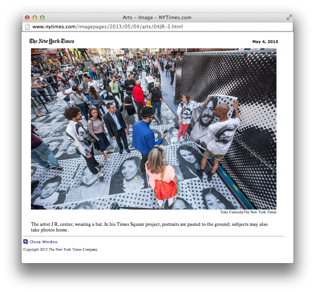Click the Copyright 2013 notice text

click(60, 250)
